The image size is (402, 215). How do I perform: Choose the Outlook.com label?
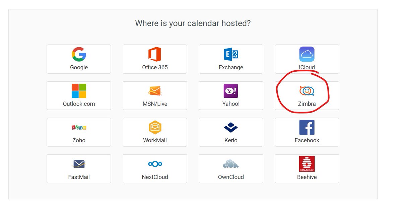79,104
